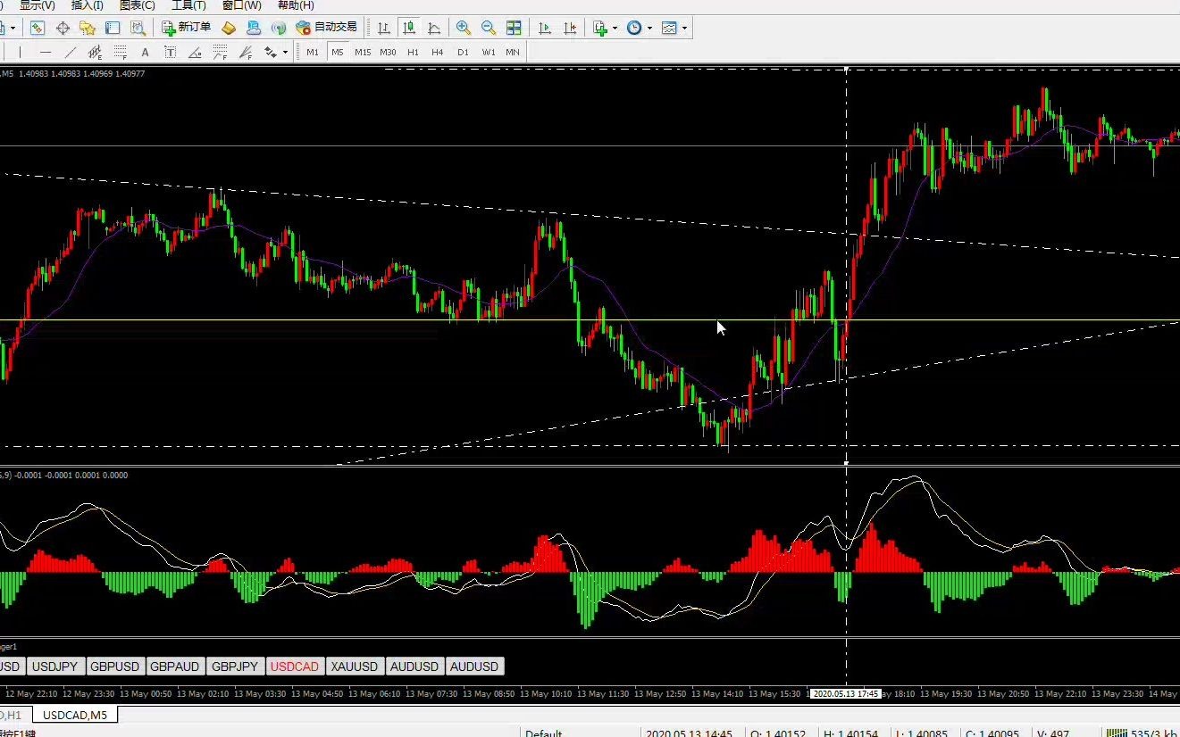Expand the templates dropdown arrow
Image resolution: width=1180 pixels, height=737 pixels.
(685, 28)
